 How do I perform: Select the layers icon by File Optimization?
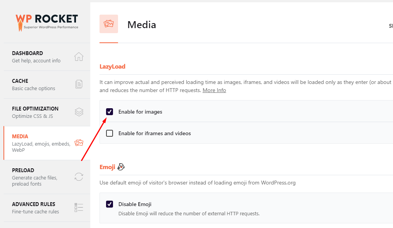tap(79, 112)
